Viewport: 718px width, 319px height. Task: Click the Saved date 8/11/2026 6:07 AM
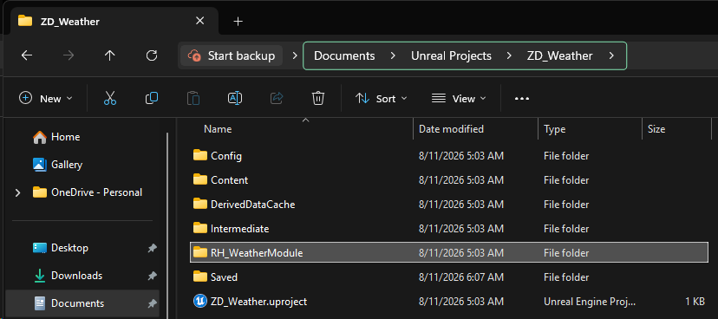pos(461,277)
